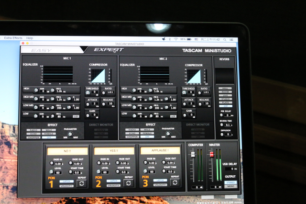The image size is (306, 204).
Task: Turn MIC 1 effect OFF
Action: [x=49, y=137]
